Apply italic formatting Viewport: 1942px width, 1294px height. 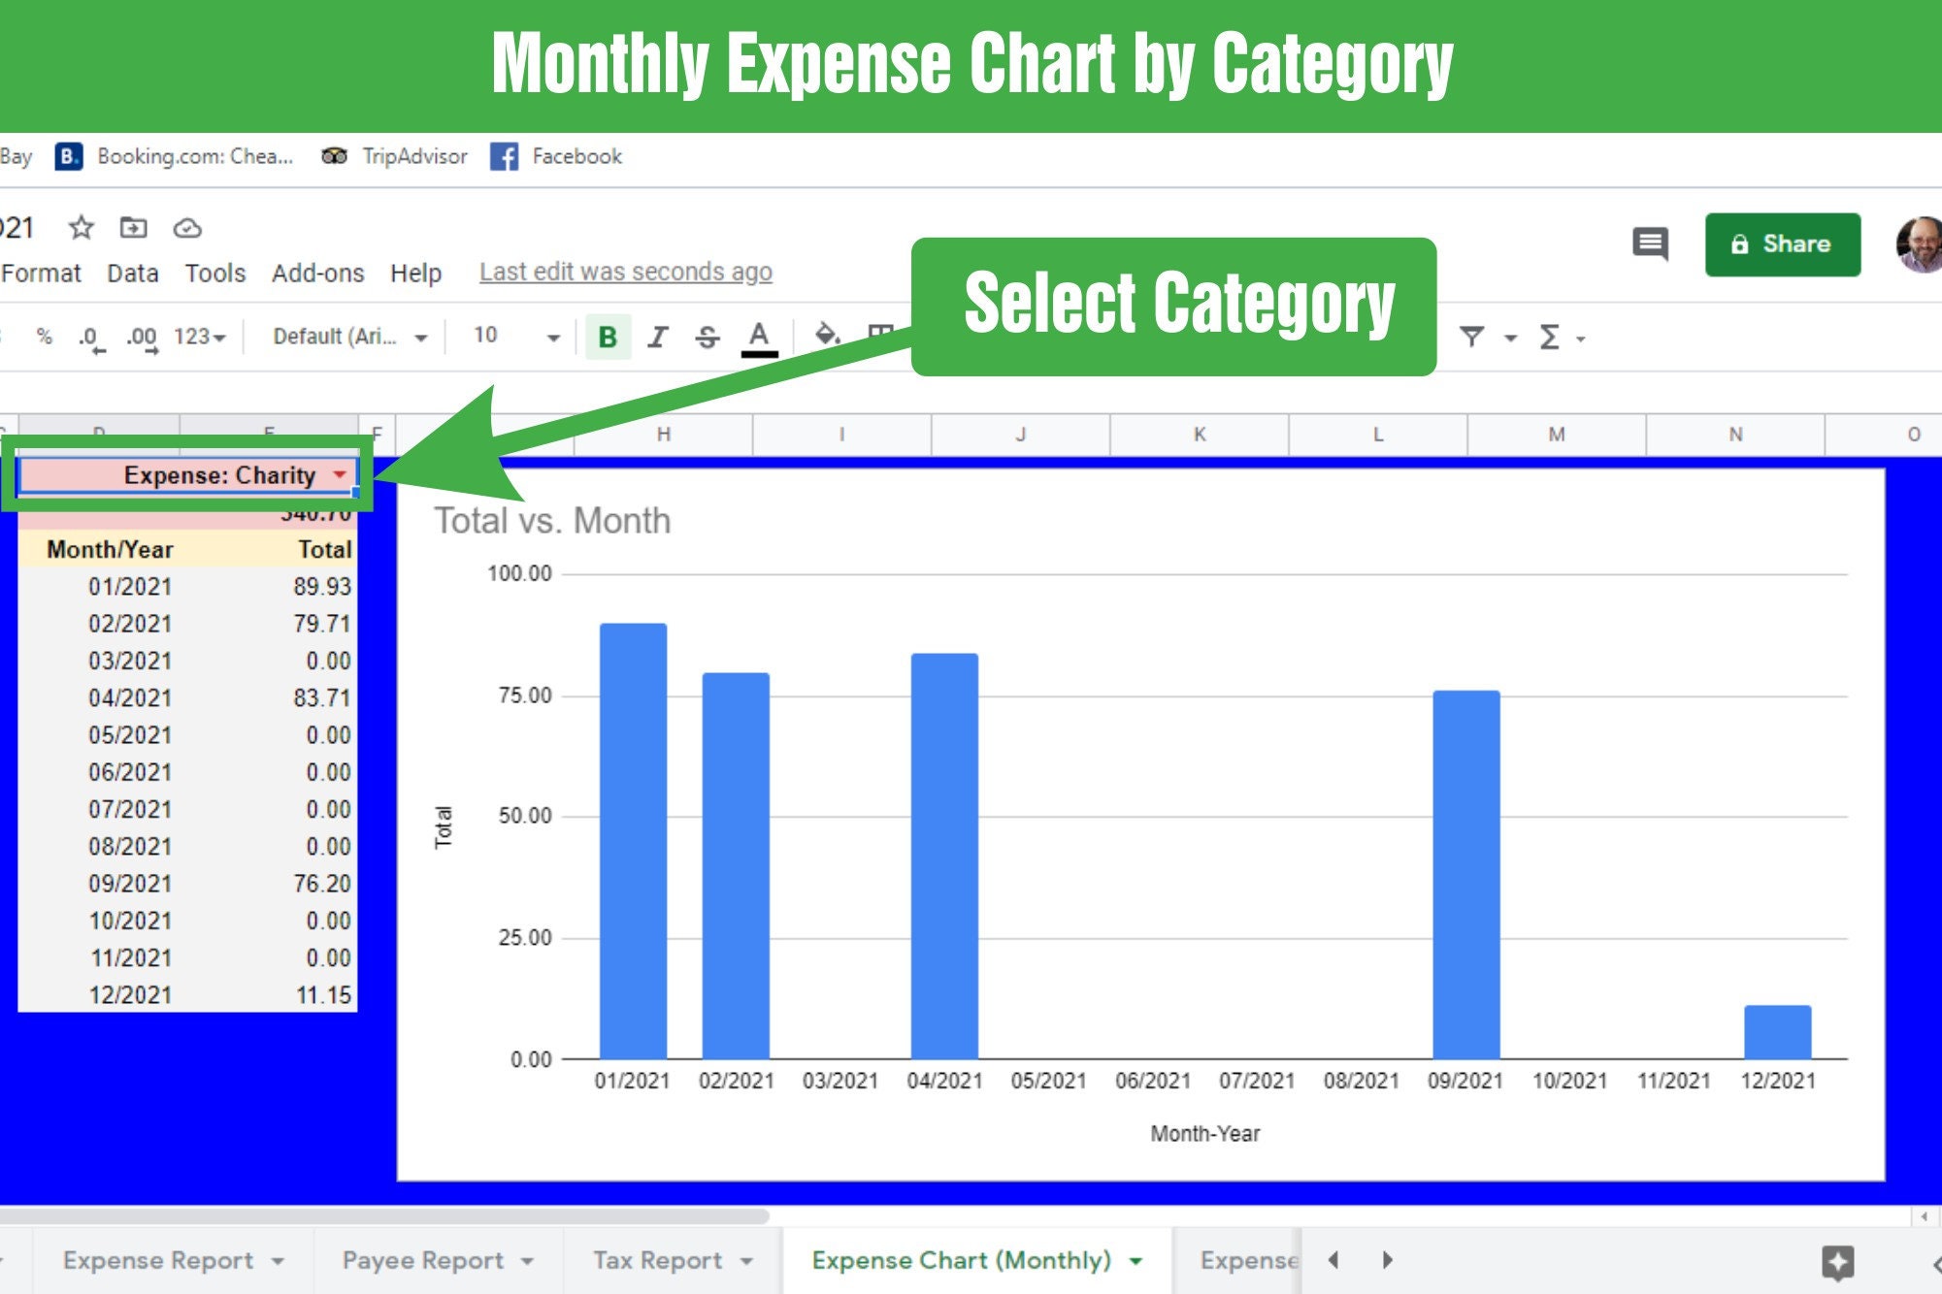tap(657, 337)
